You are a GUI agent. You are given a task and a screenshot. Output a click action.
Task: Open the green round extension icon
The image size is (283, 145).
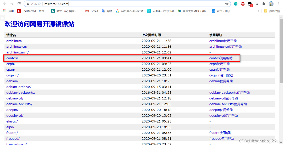(236, 4)
